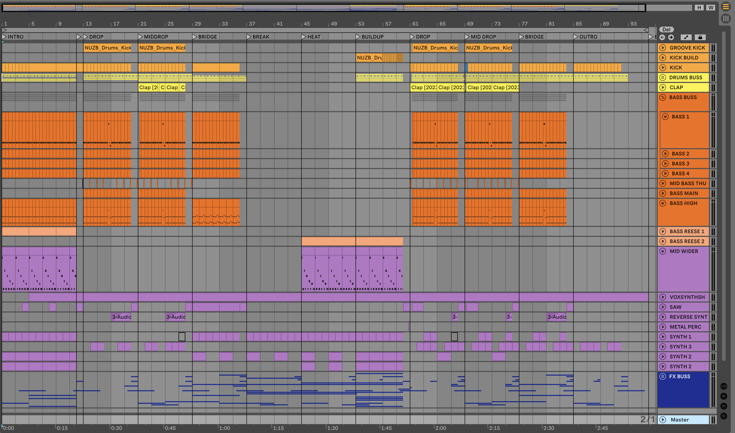Select the Master track header
Viewport: 735px width, 433px height.
(x=680, y=420)
